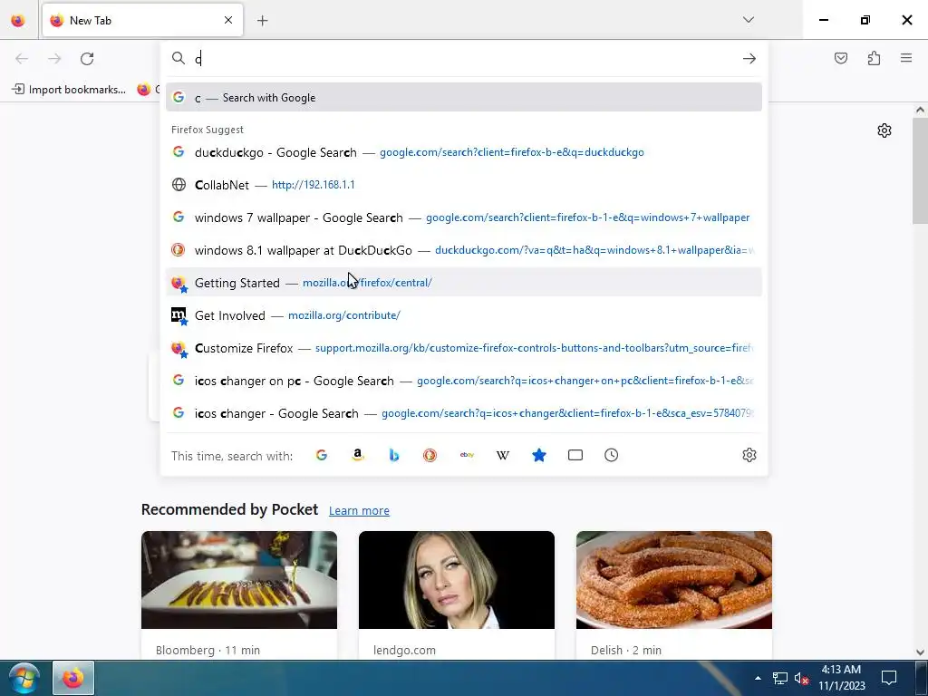Search in open Tabs icon

point(575,455)
